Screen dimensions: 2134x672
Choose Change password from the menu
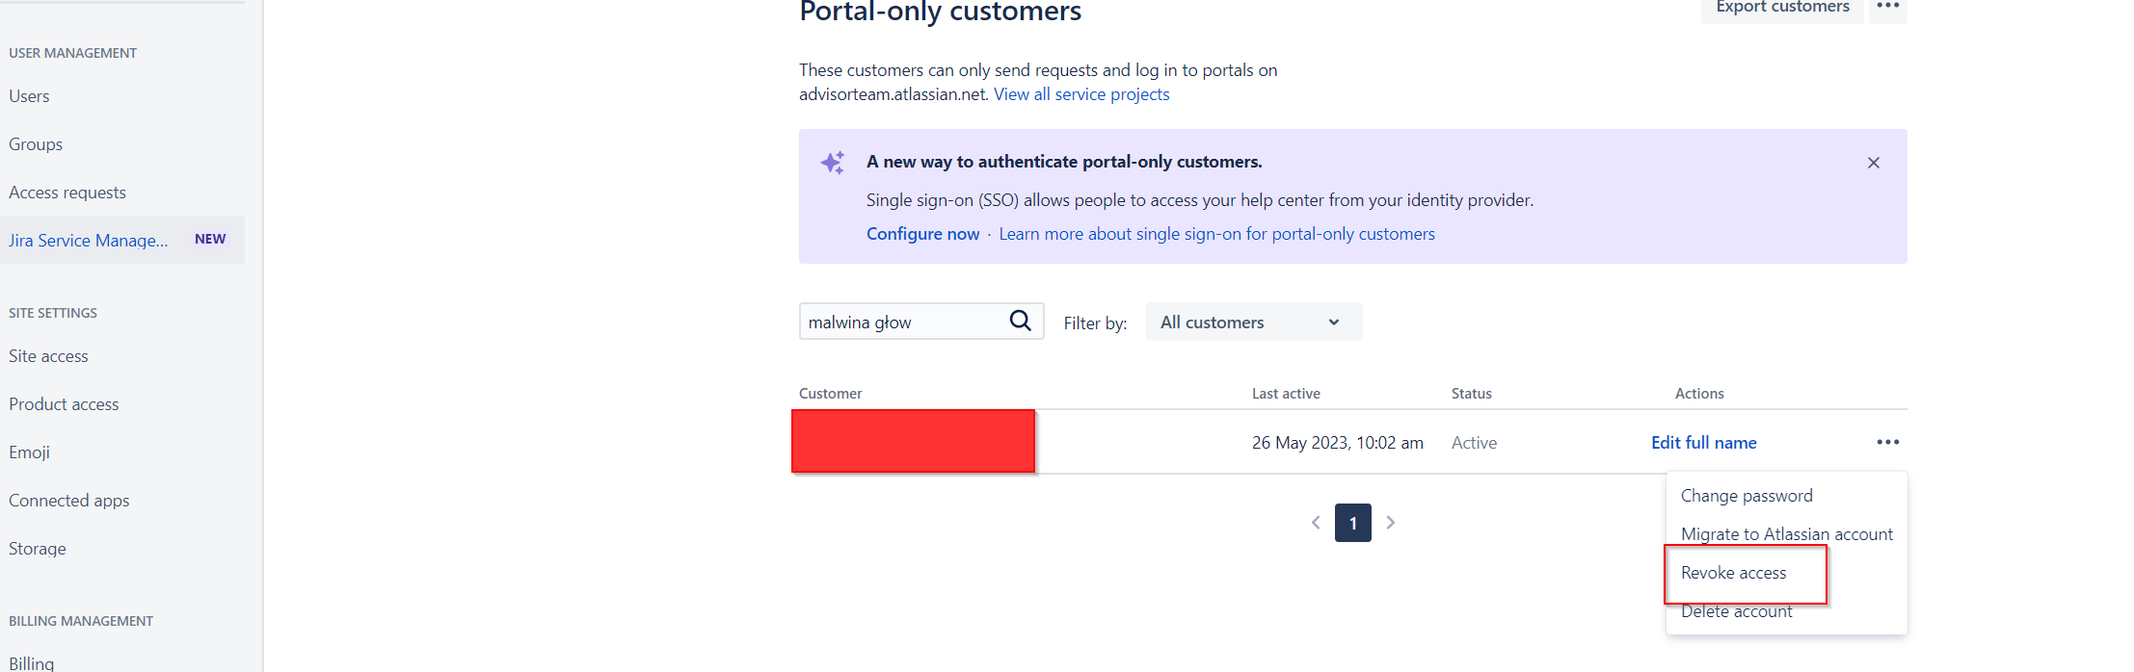point(1746,495)
